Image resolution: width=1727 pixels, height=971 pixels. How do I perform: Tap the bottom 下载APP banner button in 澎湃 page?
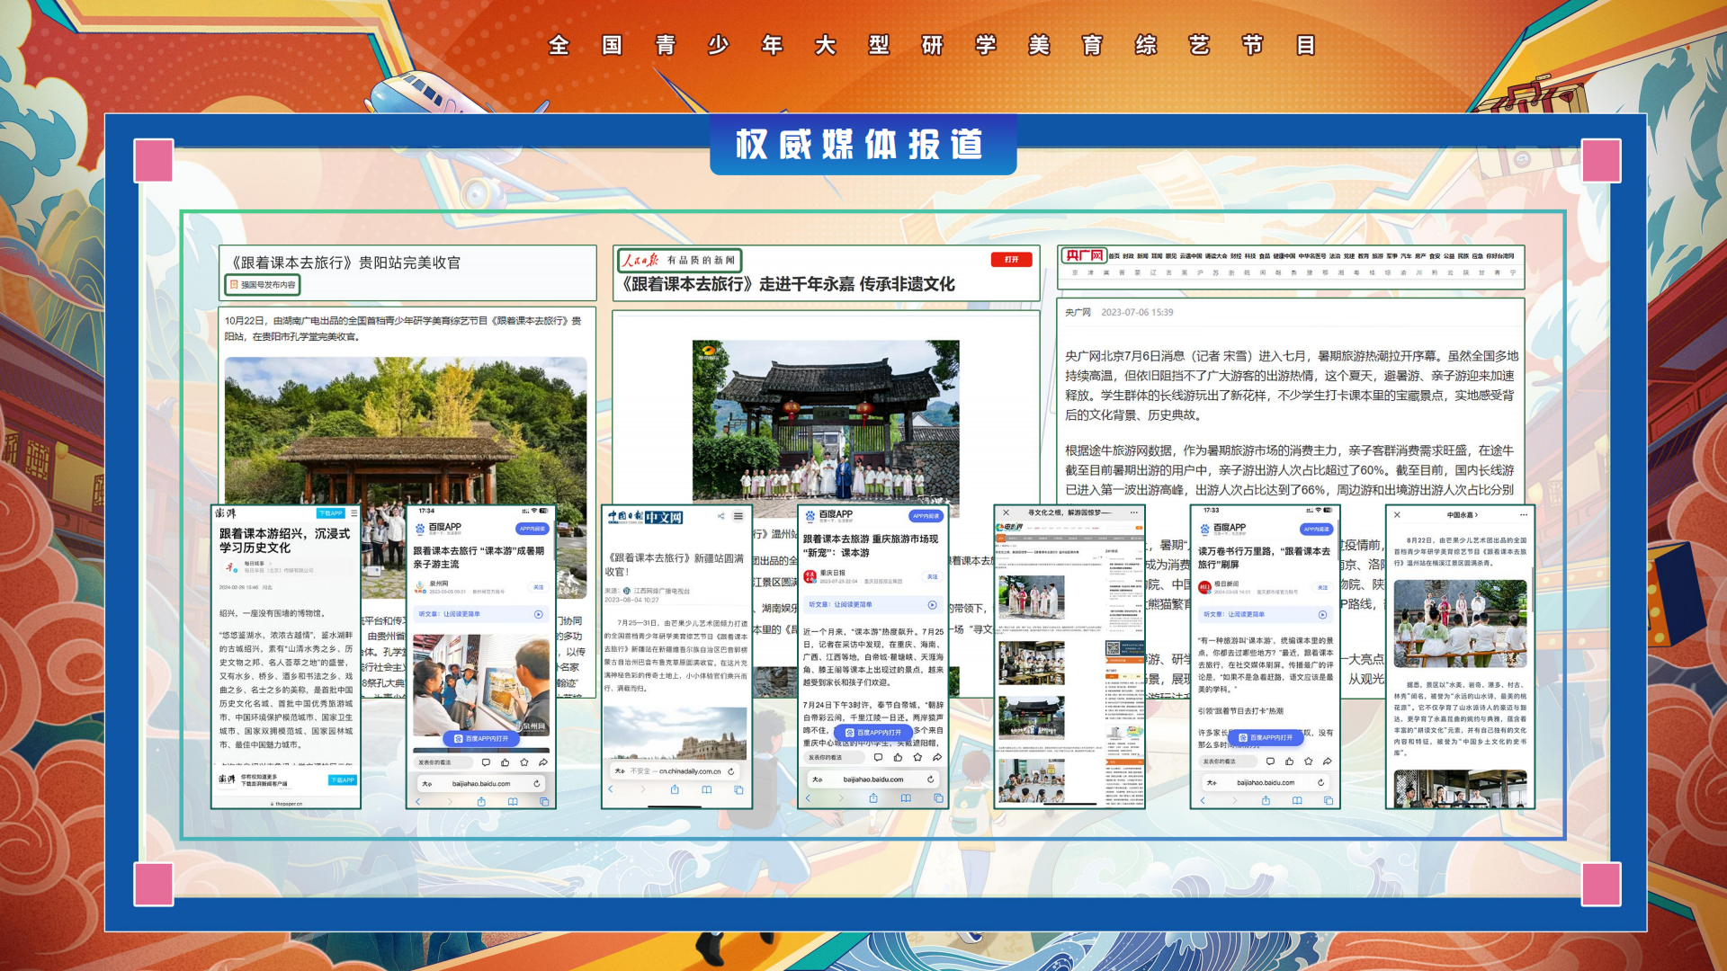pos(342,779)
